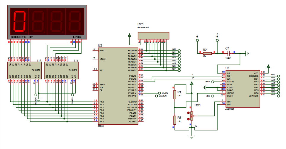This screenshot has width=286, height=149.
Task: Click the RESPACK-8 resistor pack RP1
Action: coord(153,35)
